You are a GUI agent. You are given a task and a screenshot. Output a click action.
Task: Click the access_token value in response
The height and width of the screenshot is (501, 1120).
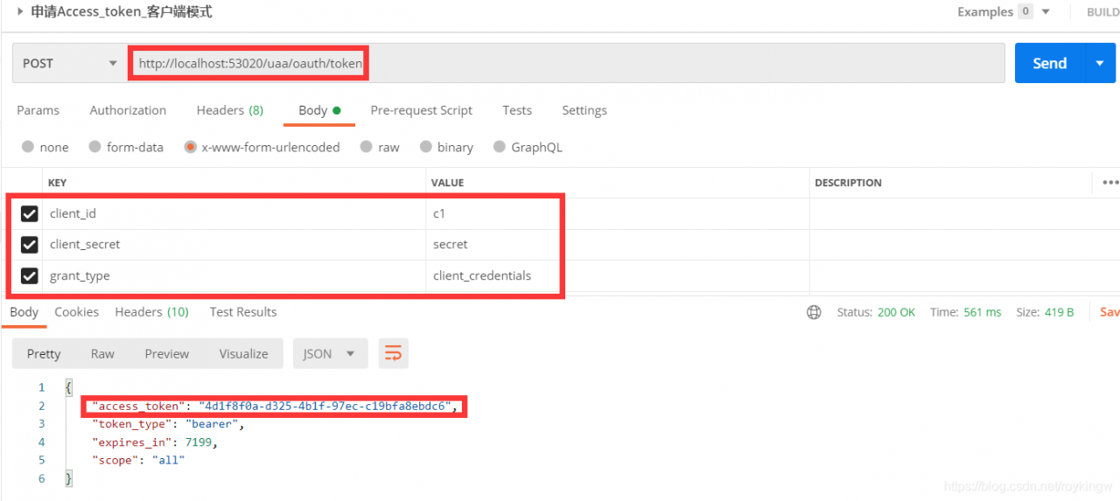pyautogui.click(x=325, y=406)
